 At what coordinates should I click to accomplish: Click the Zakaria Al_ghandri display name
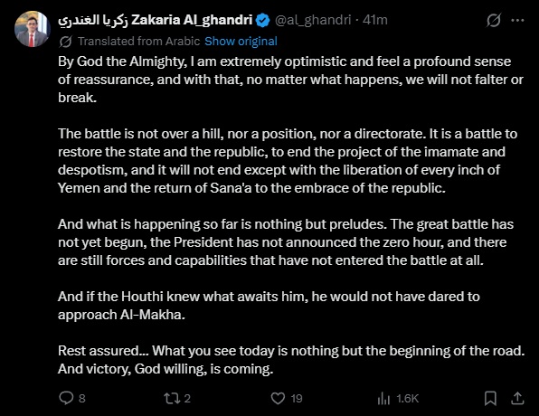point(156,20)
